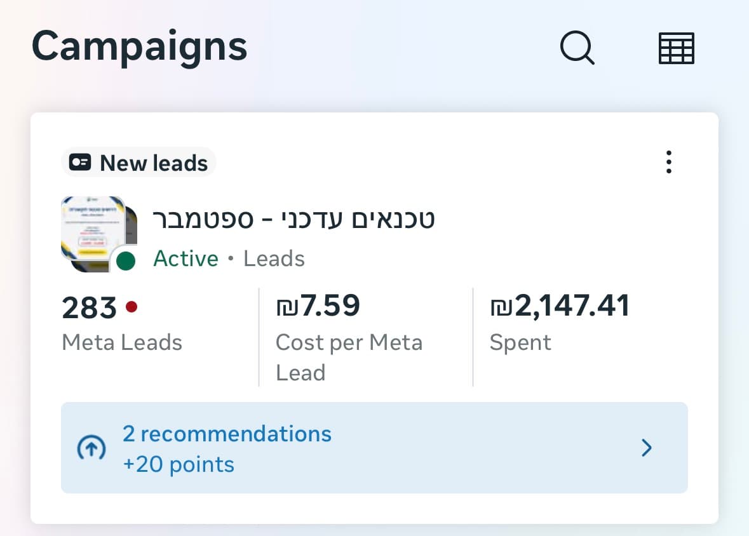Image resolution: width=749 pixels, height=536 pixels.
Task: Click the Spent amount ₪2,147.41
Action: pos(560,305)
